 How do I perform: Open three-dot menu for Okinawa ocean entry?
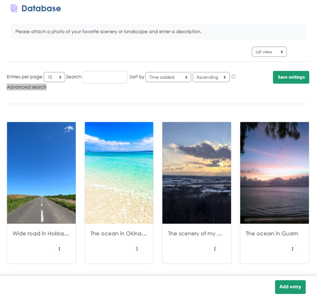pos(137,249)
